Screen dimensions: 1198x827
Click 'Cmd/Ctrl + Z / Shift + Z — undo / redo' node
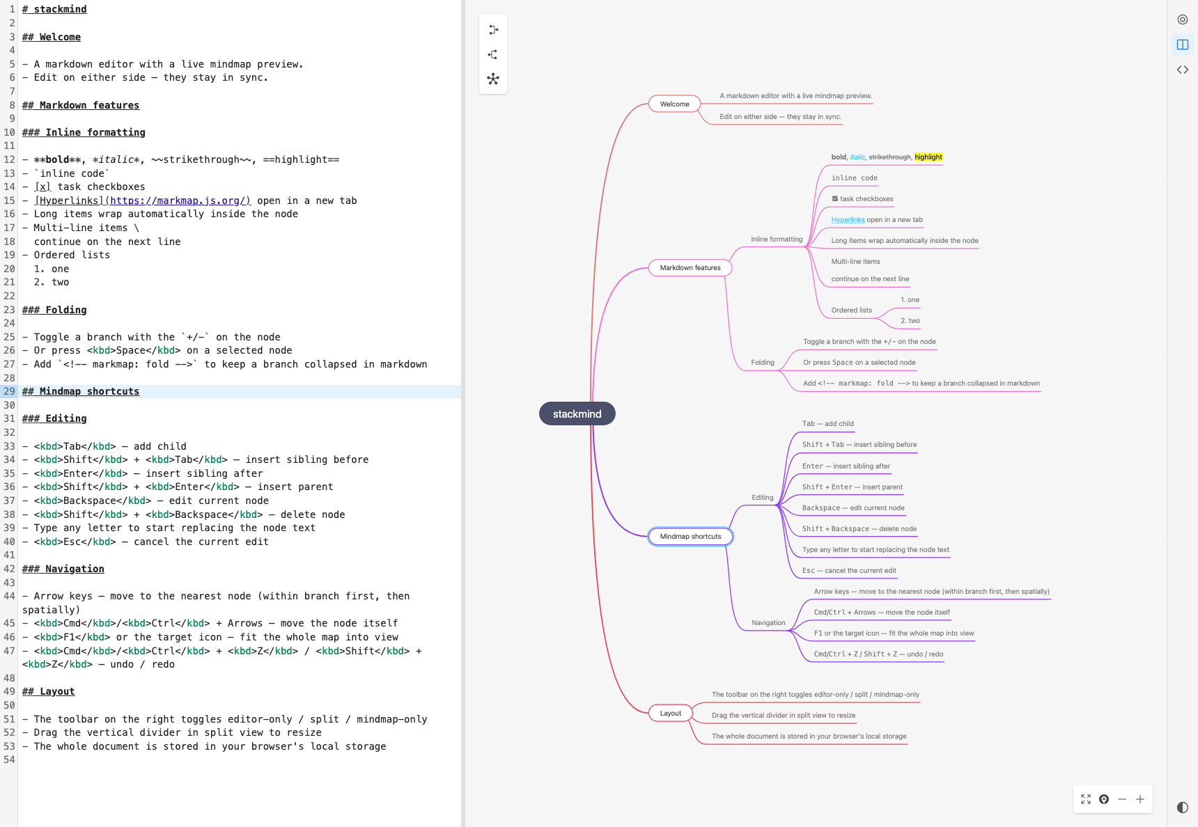(x=878, y=654)
